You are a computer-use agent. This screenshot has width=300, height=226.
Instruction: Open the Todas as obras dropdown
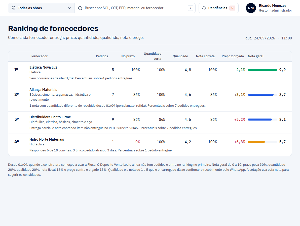[x=41, y=8]
